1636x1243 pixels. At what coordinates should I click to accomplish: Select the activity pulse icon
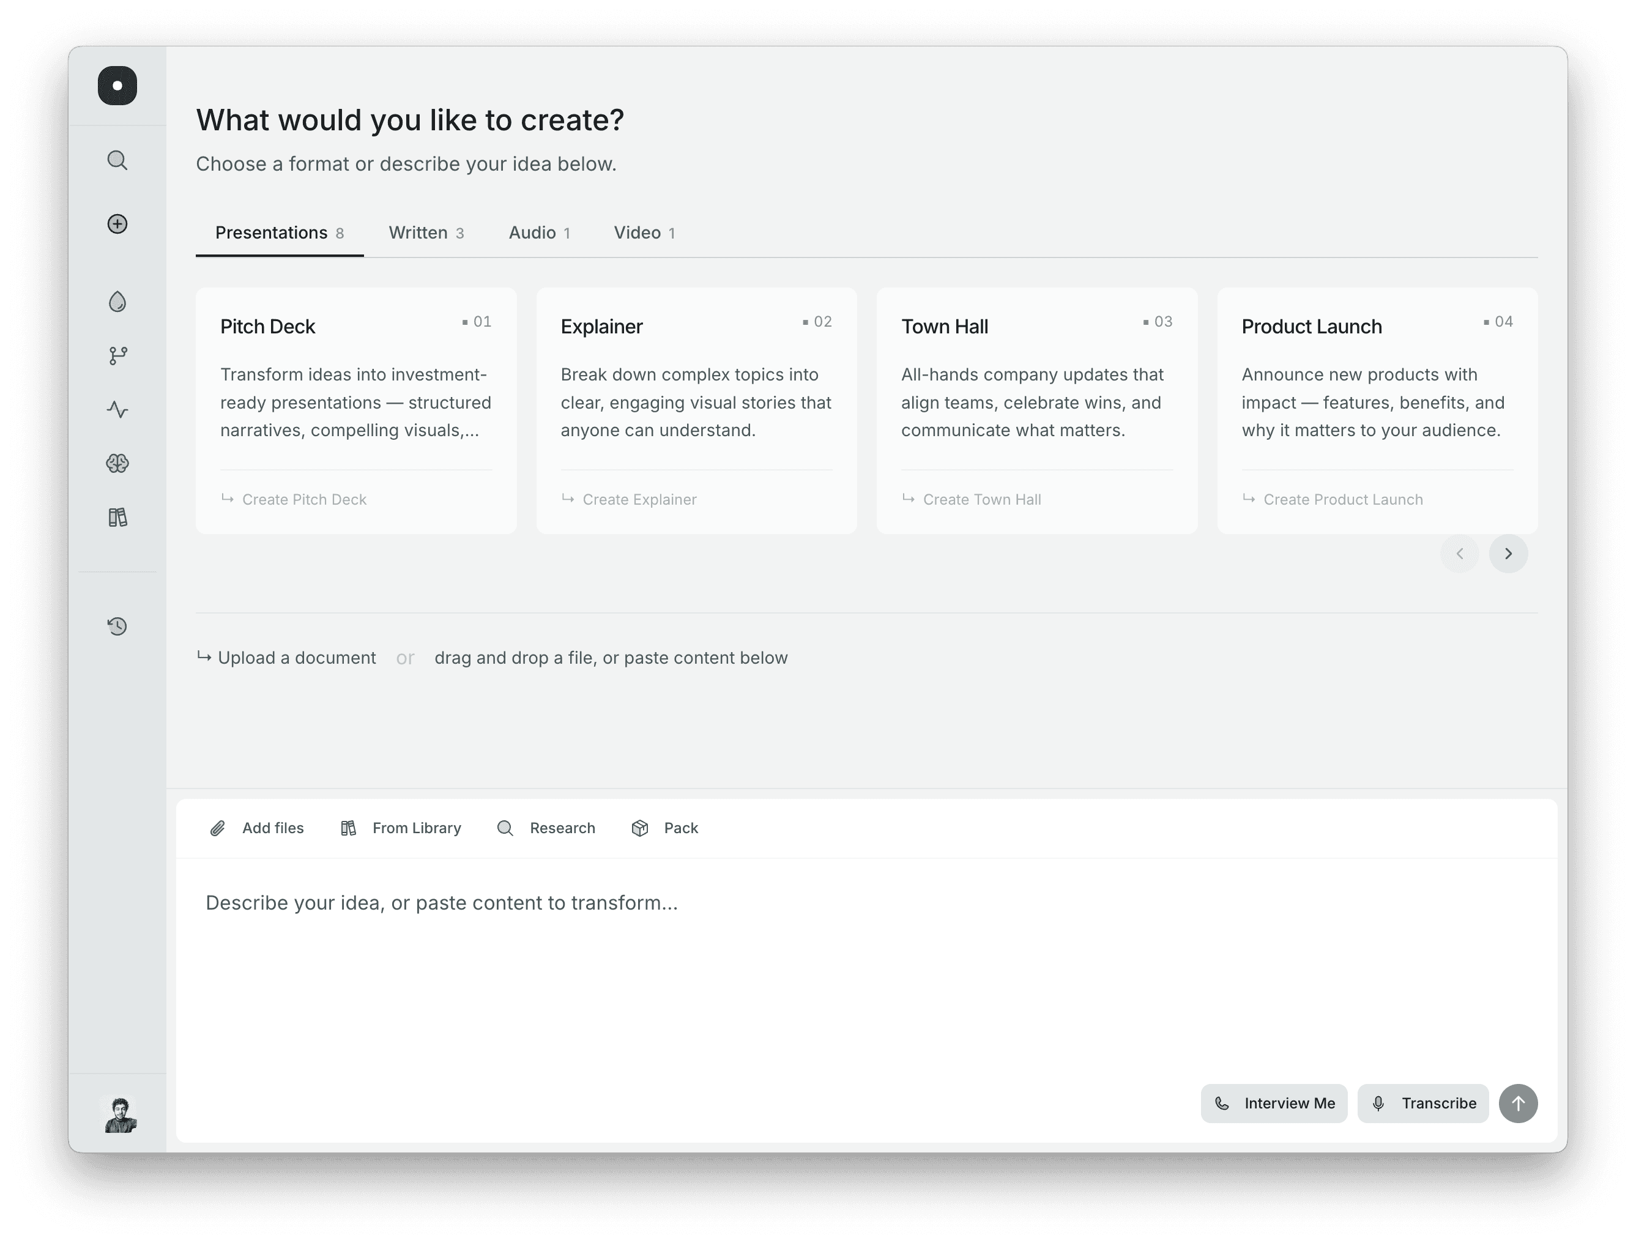pos(117,409)
